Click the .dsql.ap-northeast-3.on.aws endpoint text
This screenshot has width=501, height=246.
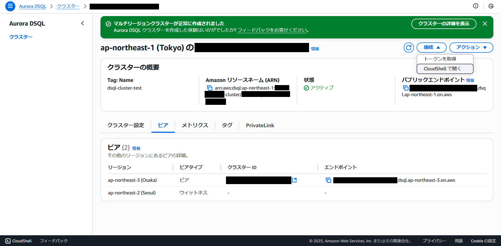coord(426,180)
